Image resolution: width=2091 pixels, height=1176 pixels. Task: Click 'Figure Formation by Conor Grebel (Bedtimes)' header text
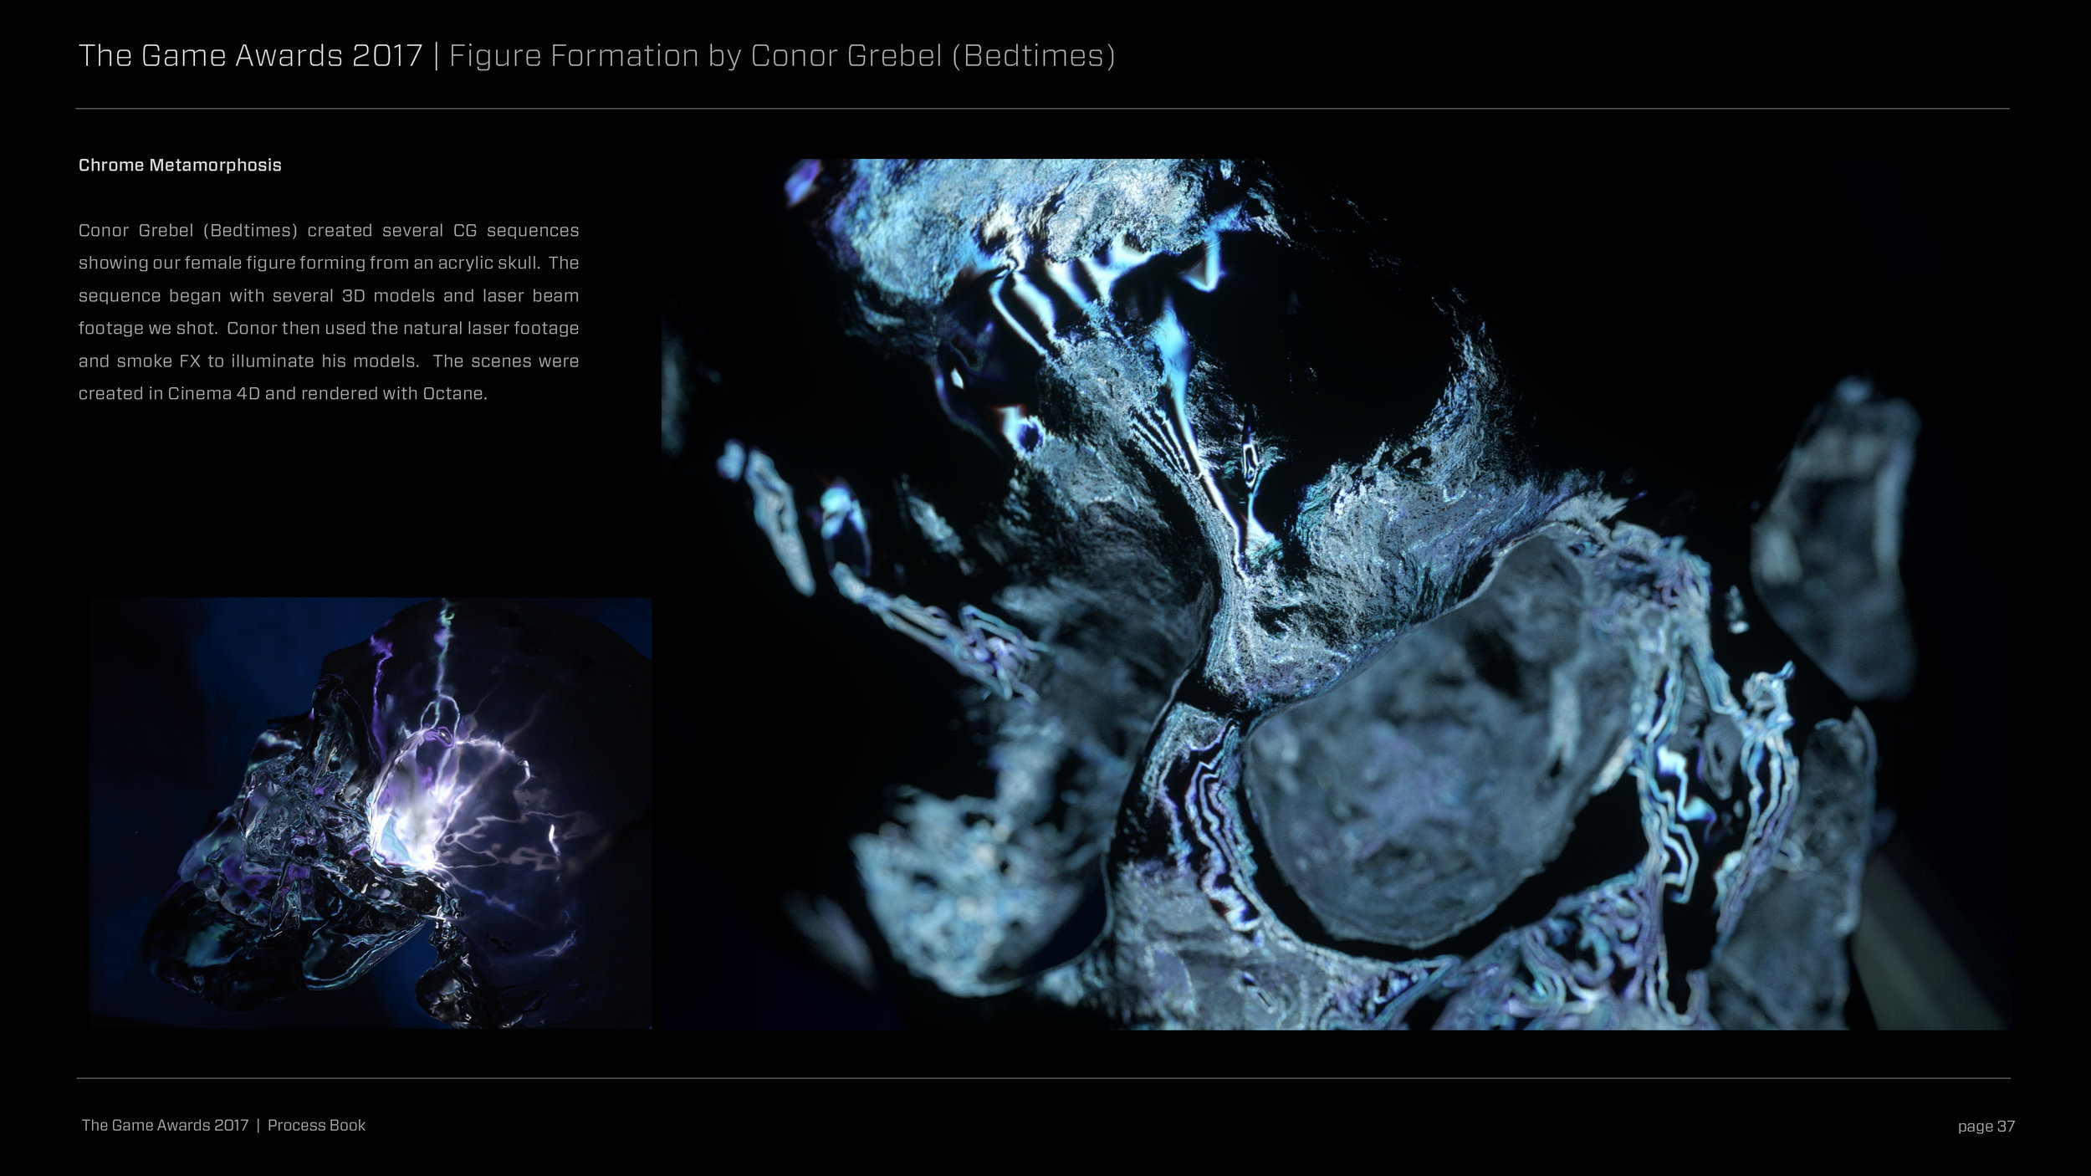(782, 55)
